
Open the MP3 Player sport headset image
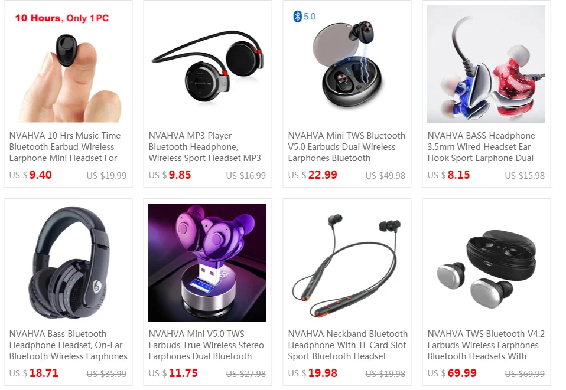click(207, 64)
